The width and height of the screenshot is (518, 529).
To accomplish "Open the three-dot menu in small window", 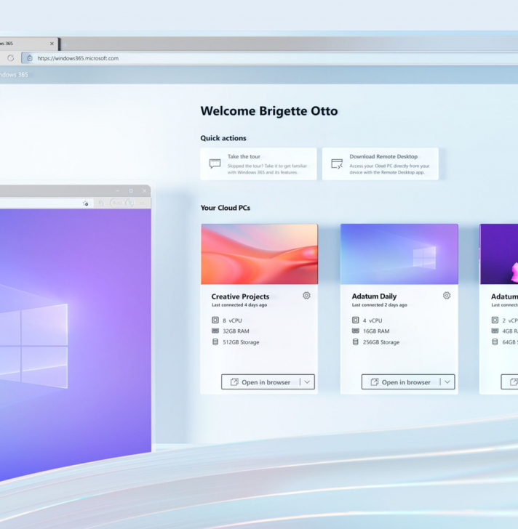I will (x=142, y=203).
